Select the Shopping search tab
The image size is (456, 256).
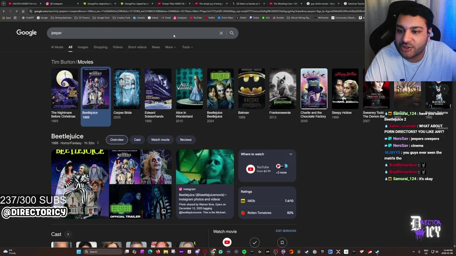(100, 47)
